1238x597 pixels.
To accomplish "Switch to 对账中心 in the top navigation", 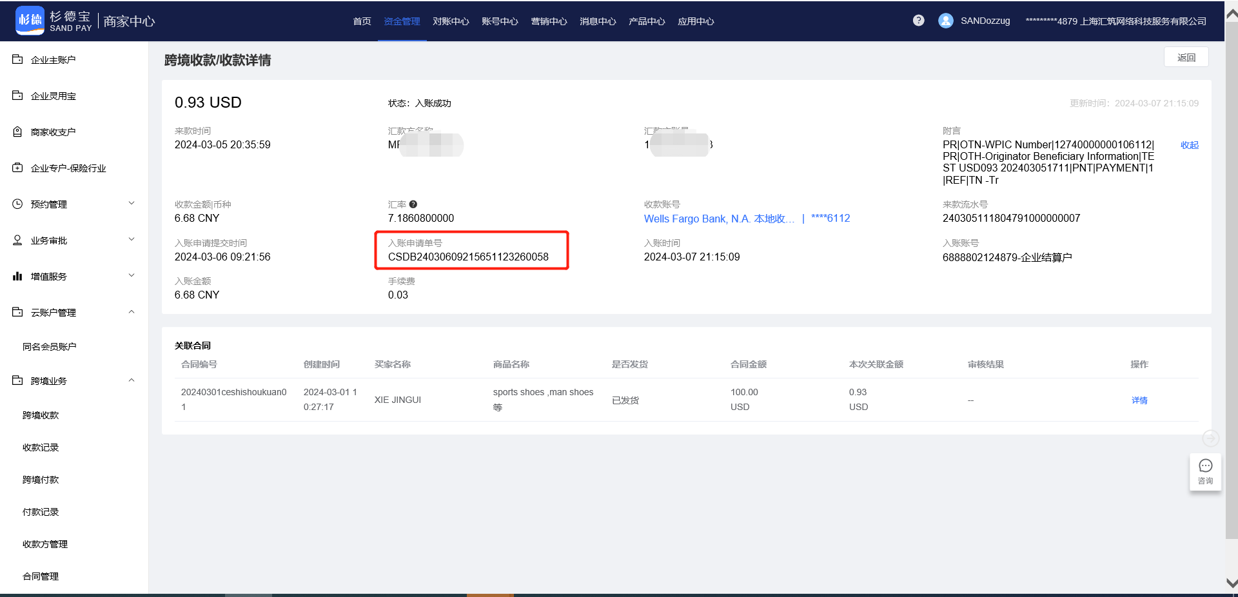I will pyautogui.click(x=450, y=21).
